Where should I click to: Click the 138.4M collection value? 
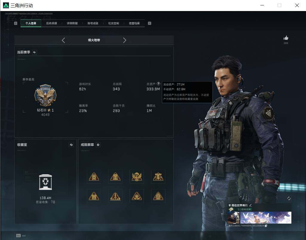pyautogui.click(x=45, y=198)
